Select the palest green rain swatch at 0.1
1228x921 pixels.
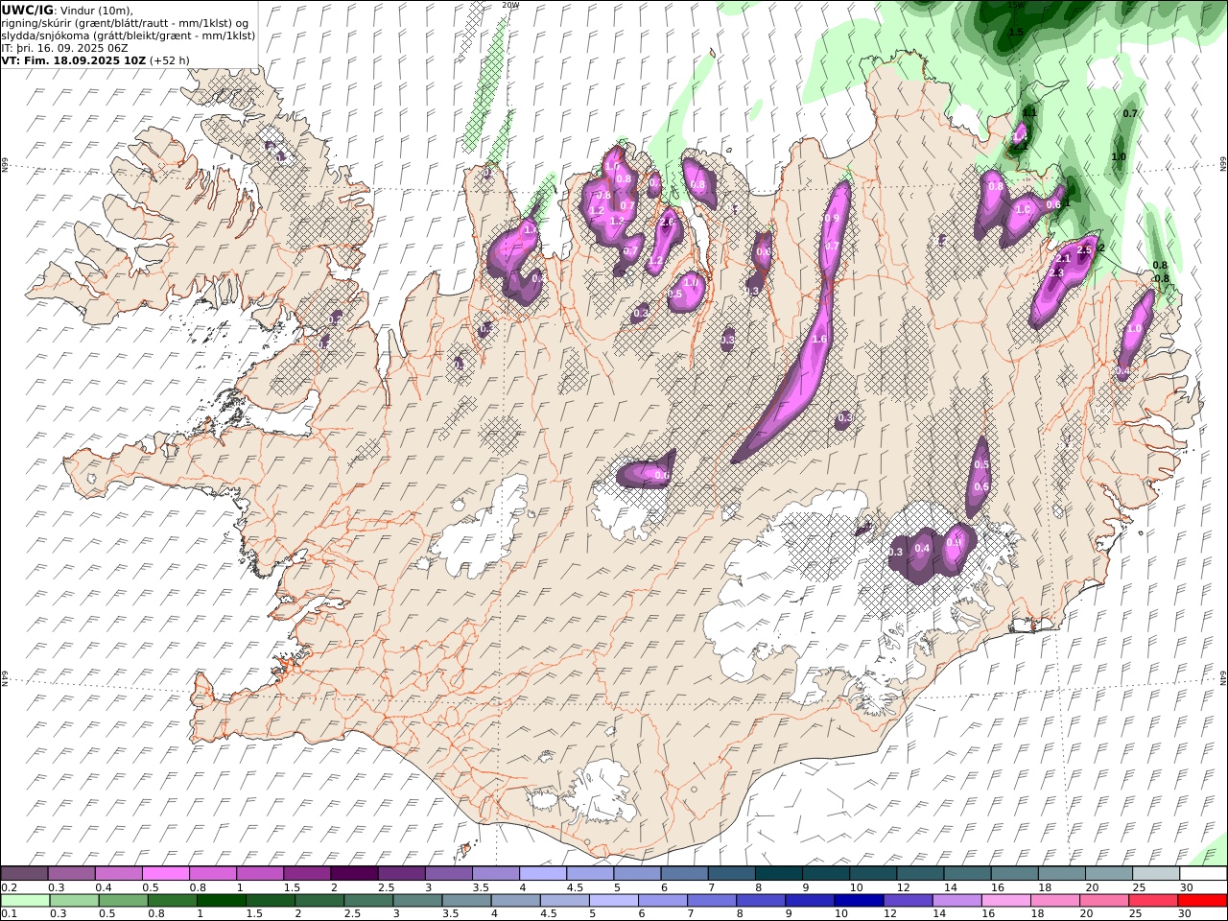[25, 900]
